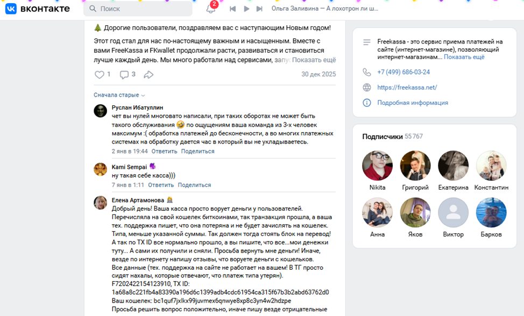Expand the 'Сначала старые' sorting dropdown
This screenshot has height=316, width=524.
tap(119, 95)
